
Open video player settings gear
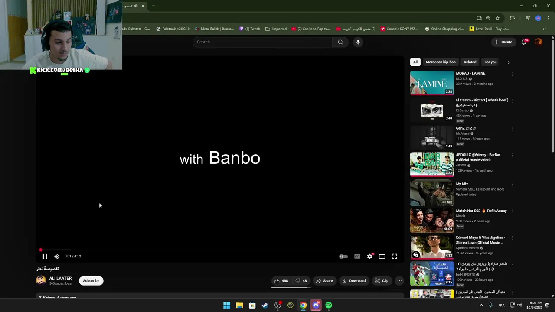(369, 257)
